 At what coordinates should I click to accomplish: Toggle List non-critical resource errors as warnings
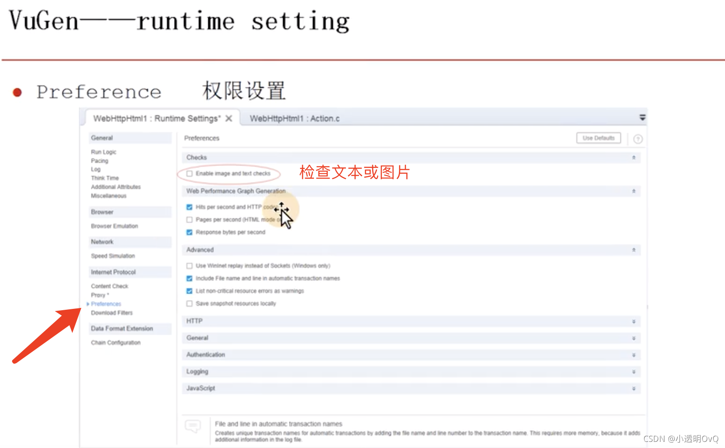[x=189, y=291]
